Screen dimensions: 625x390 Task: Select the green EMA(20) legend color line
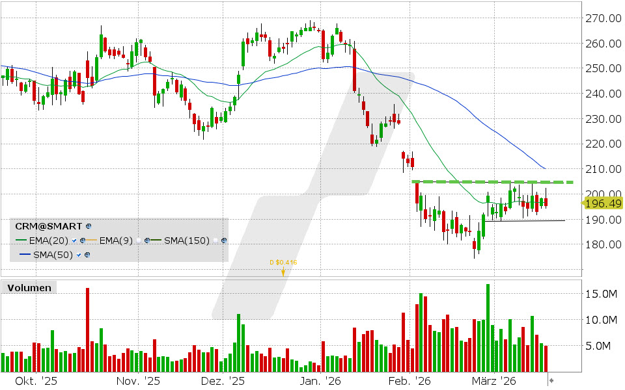(21, 240)
